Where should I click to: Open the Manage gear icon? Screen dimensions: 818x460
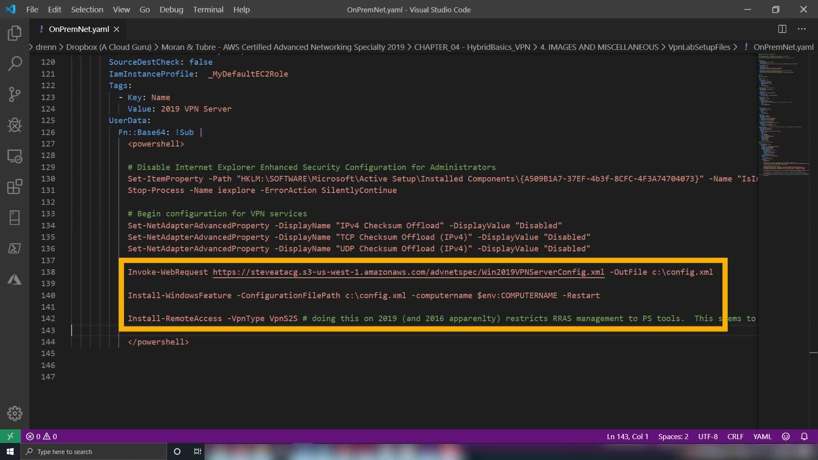pyautogui.click(x=14, y=413)
